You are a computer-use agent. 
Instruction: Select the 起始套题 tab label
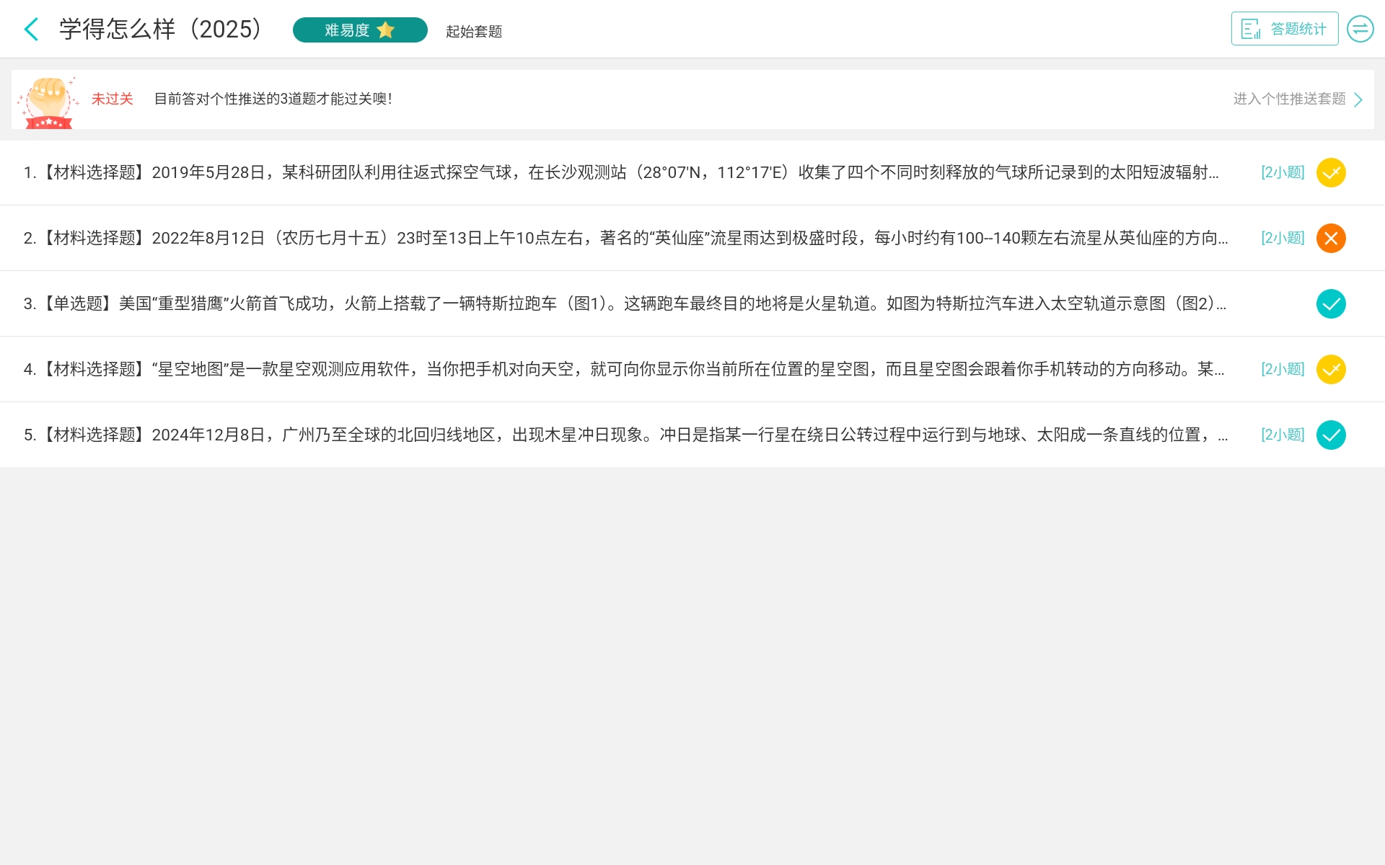474,32
